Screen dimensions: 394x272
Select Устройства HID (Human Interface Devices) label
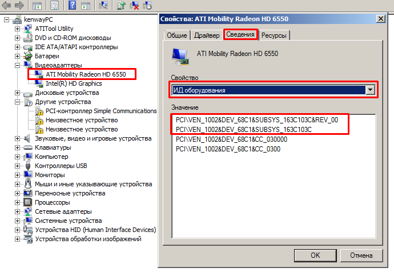(x=95, y=230)
